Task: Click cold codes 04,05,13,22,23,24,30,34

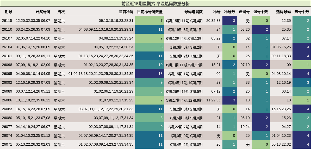Action: point(114,47)
